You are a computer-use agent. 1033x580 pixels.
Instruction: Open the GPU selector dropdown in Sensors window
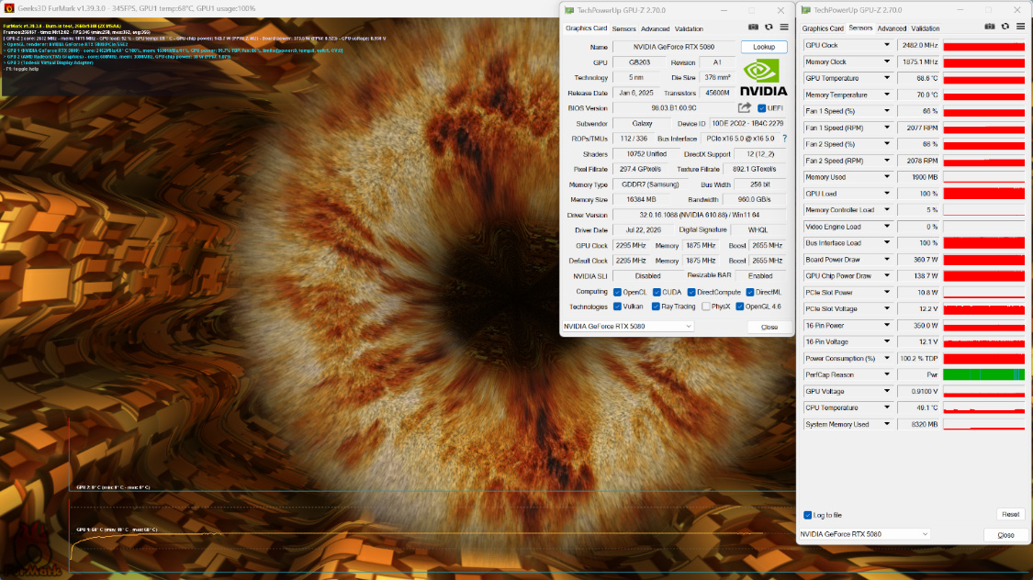[x=864, y=534]
